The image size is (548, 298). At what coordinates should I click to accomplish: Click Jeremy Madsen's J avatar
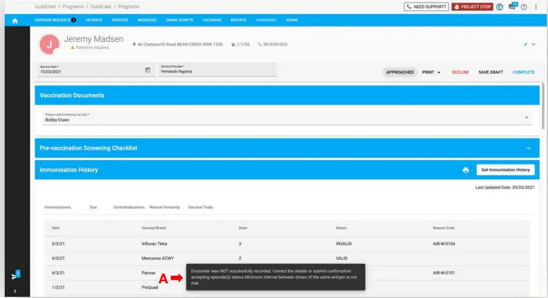(49, 44)
